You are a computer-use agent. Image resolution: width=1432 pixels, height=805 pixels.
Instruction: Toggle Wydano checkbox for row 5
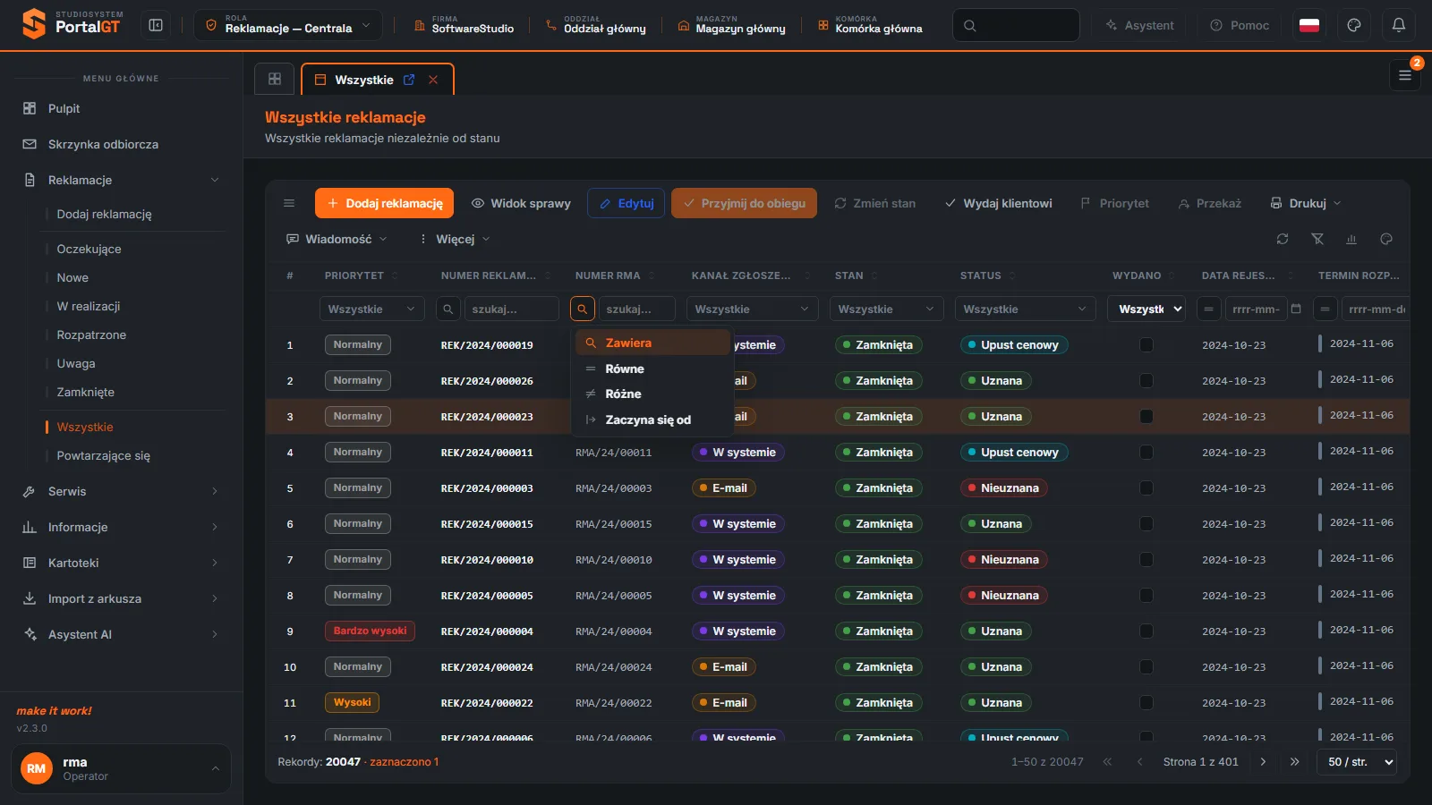[x=1146, y=488]
